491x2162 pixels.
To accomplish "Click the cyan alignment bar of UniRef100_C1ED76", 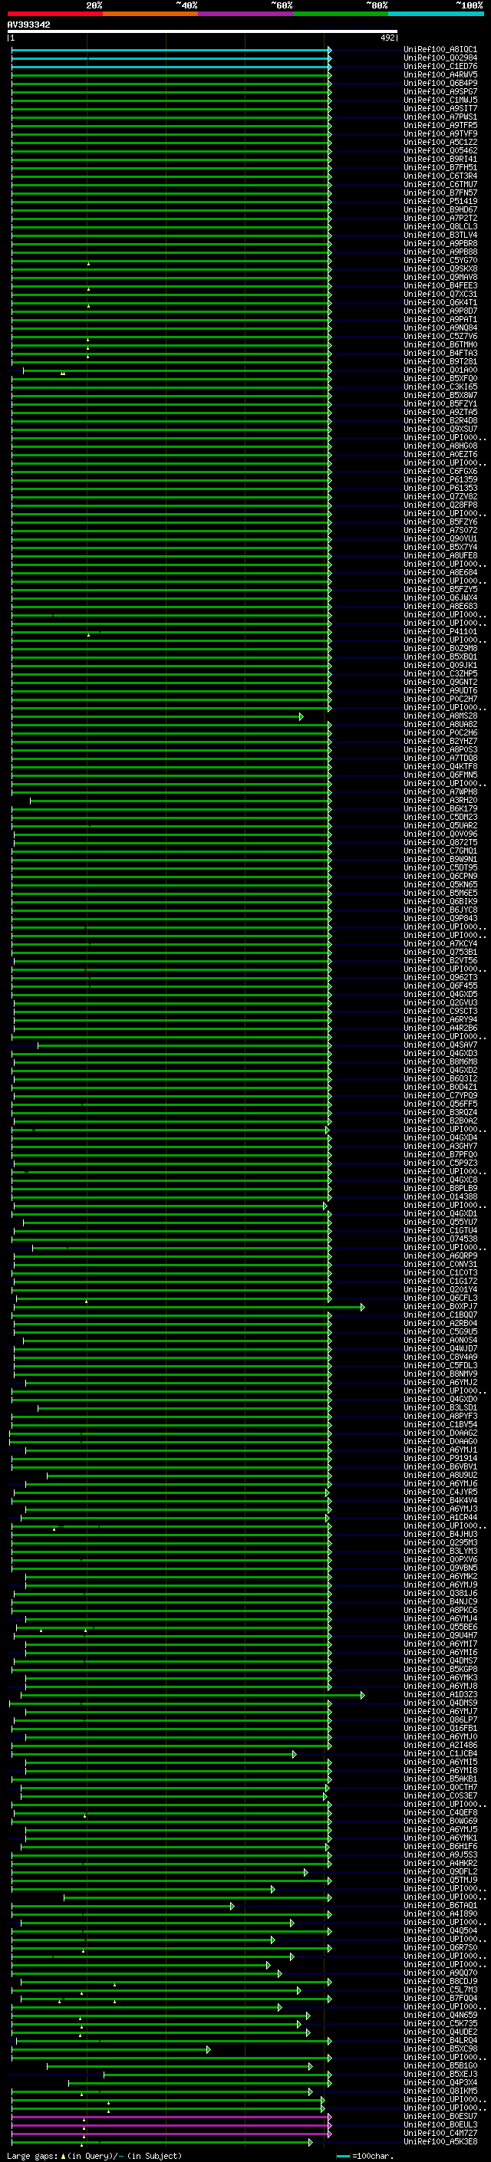I will click(x=170, y=67).
